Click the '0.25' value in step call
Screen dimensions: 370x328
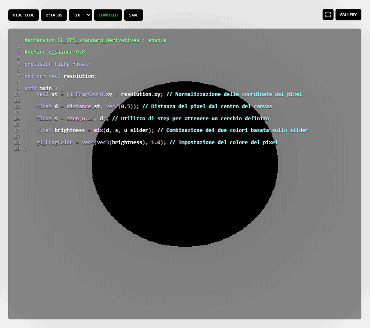(x=88, y=118)
